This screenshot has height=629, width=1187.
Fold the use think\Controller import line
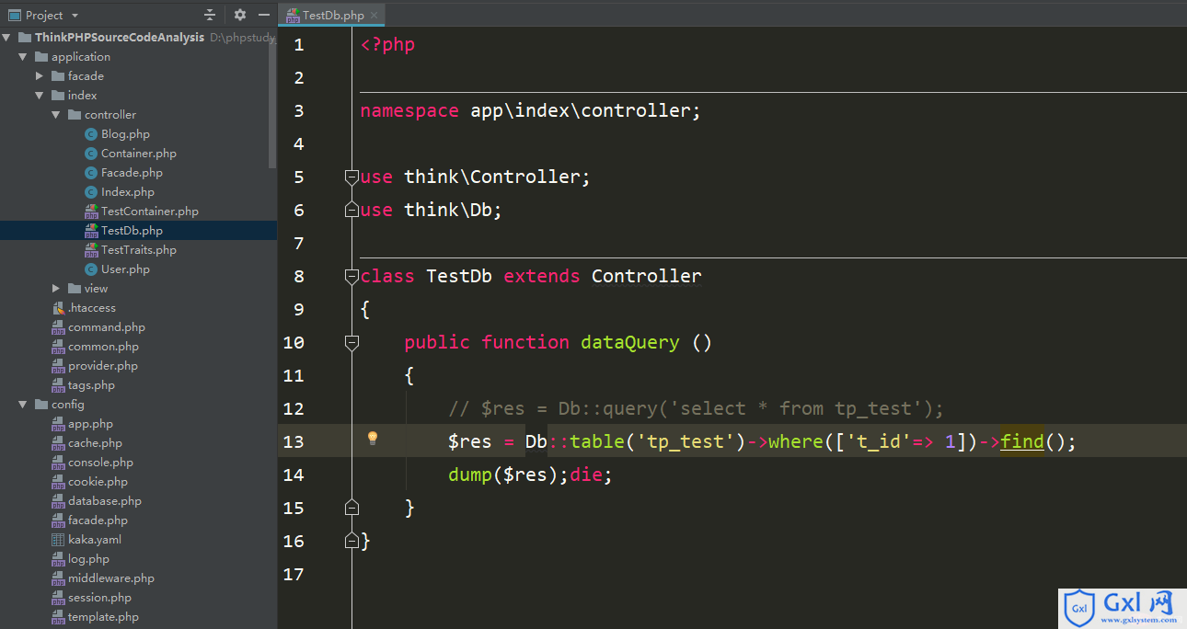point(351,177)
